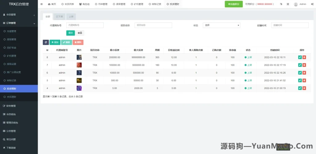Toggle the 上架 status in the Id 5 row
This screenshot has height=154, width=316.
(x=248, y=80)
